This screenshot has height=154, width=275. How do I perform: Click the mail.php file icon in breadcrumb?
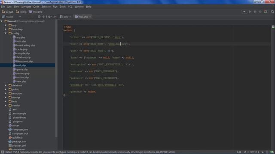pyautogui.click(x=31, y=12)
